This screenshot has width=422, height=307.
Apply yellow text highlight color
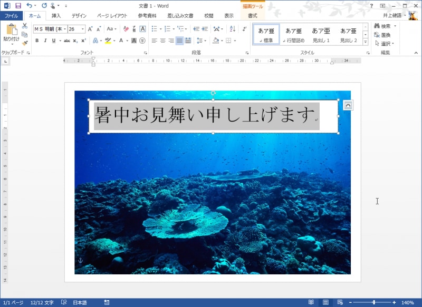point(108,40)
